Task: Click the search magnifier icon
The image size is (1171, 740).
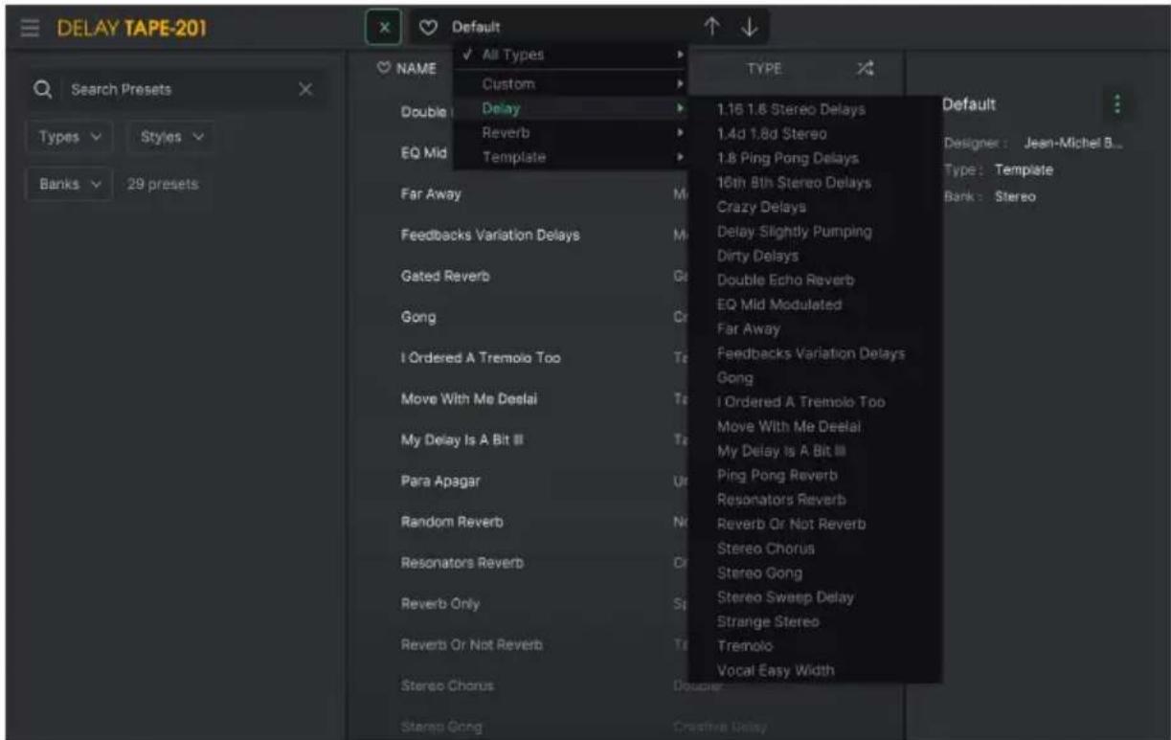Action: [43, 89]
